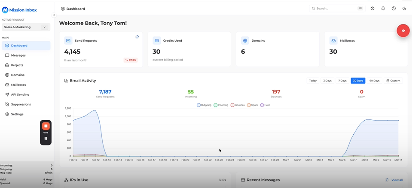Image resolution: width=412 pixels, height=188 pixels.
Task: Pause the screen recording
Action: pos(46,138)
